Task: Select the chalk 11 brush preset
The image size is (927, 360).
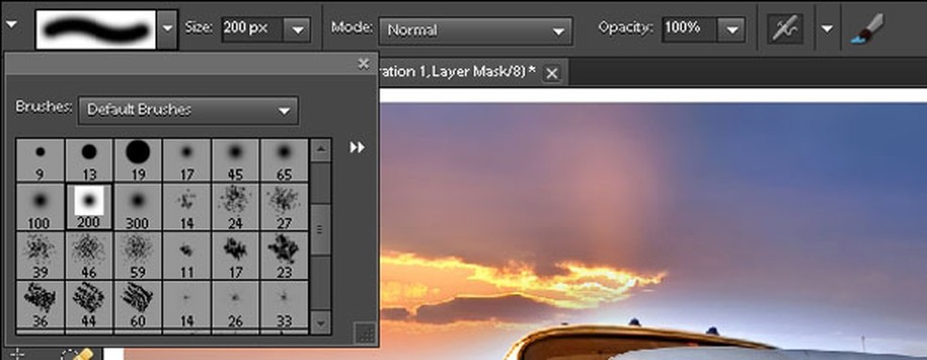Action: [x=187, y=255]
